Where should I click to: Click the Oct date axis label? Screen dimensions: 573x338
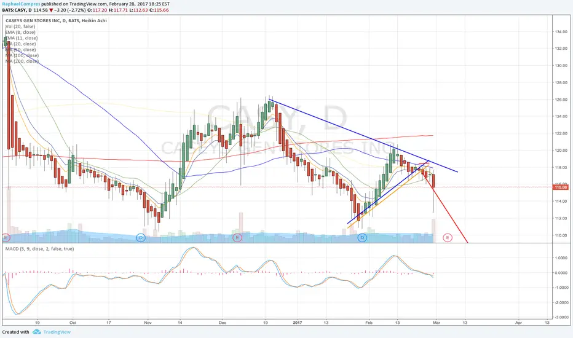(73, 323)
